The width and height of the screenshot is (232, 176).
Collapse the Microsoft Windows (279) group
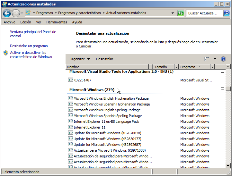222,89
